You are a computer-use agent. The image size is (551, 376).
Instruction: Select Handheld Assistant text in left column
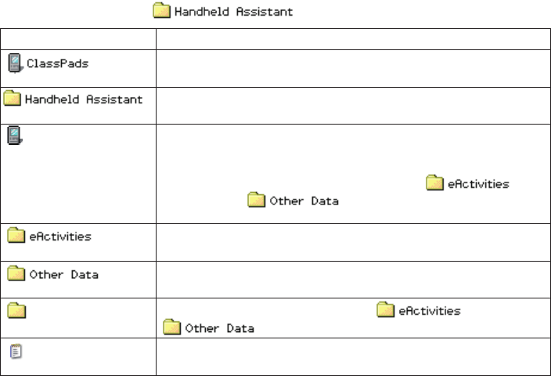84,99
